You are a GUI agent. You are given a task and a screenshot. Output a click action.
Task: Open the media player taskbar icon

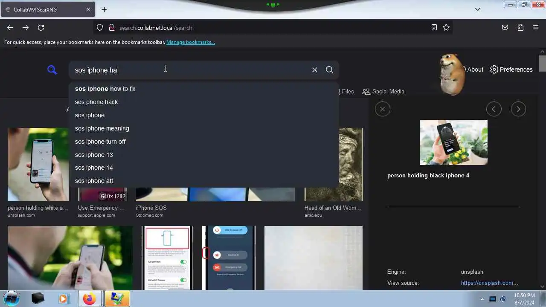pyautogui.click(x=63, y=299)
